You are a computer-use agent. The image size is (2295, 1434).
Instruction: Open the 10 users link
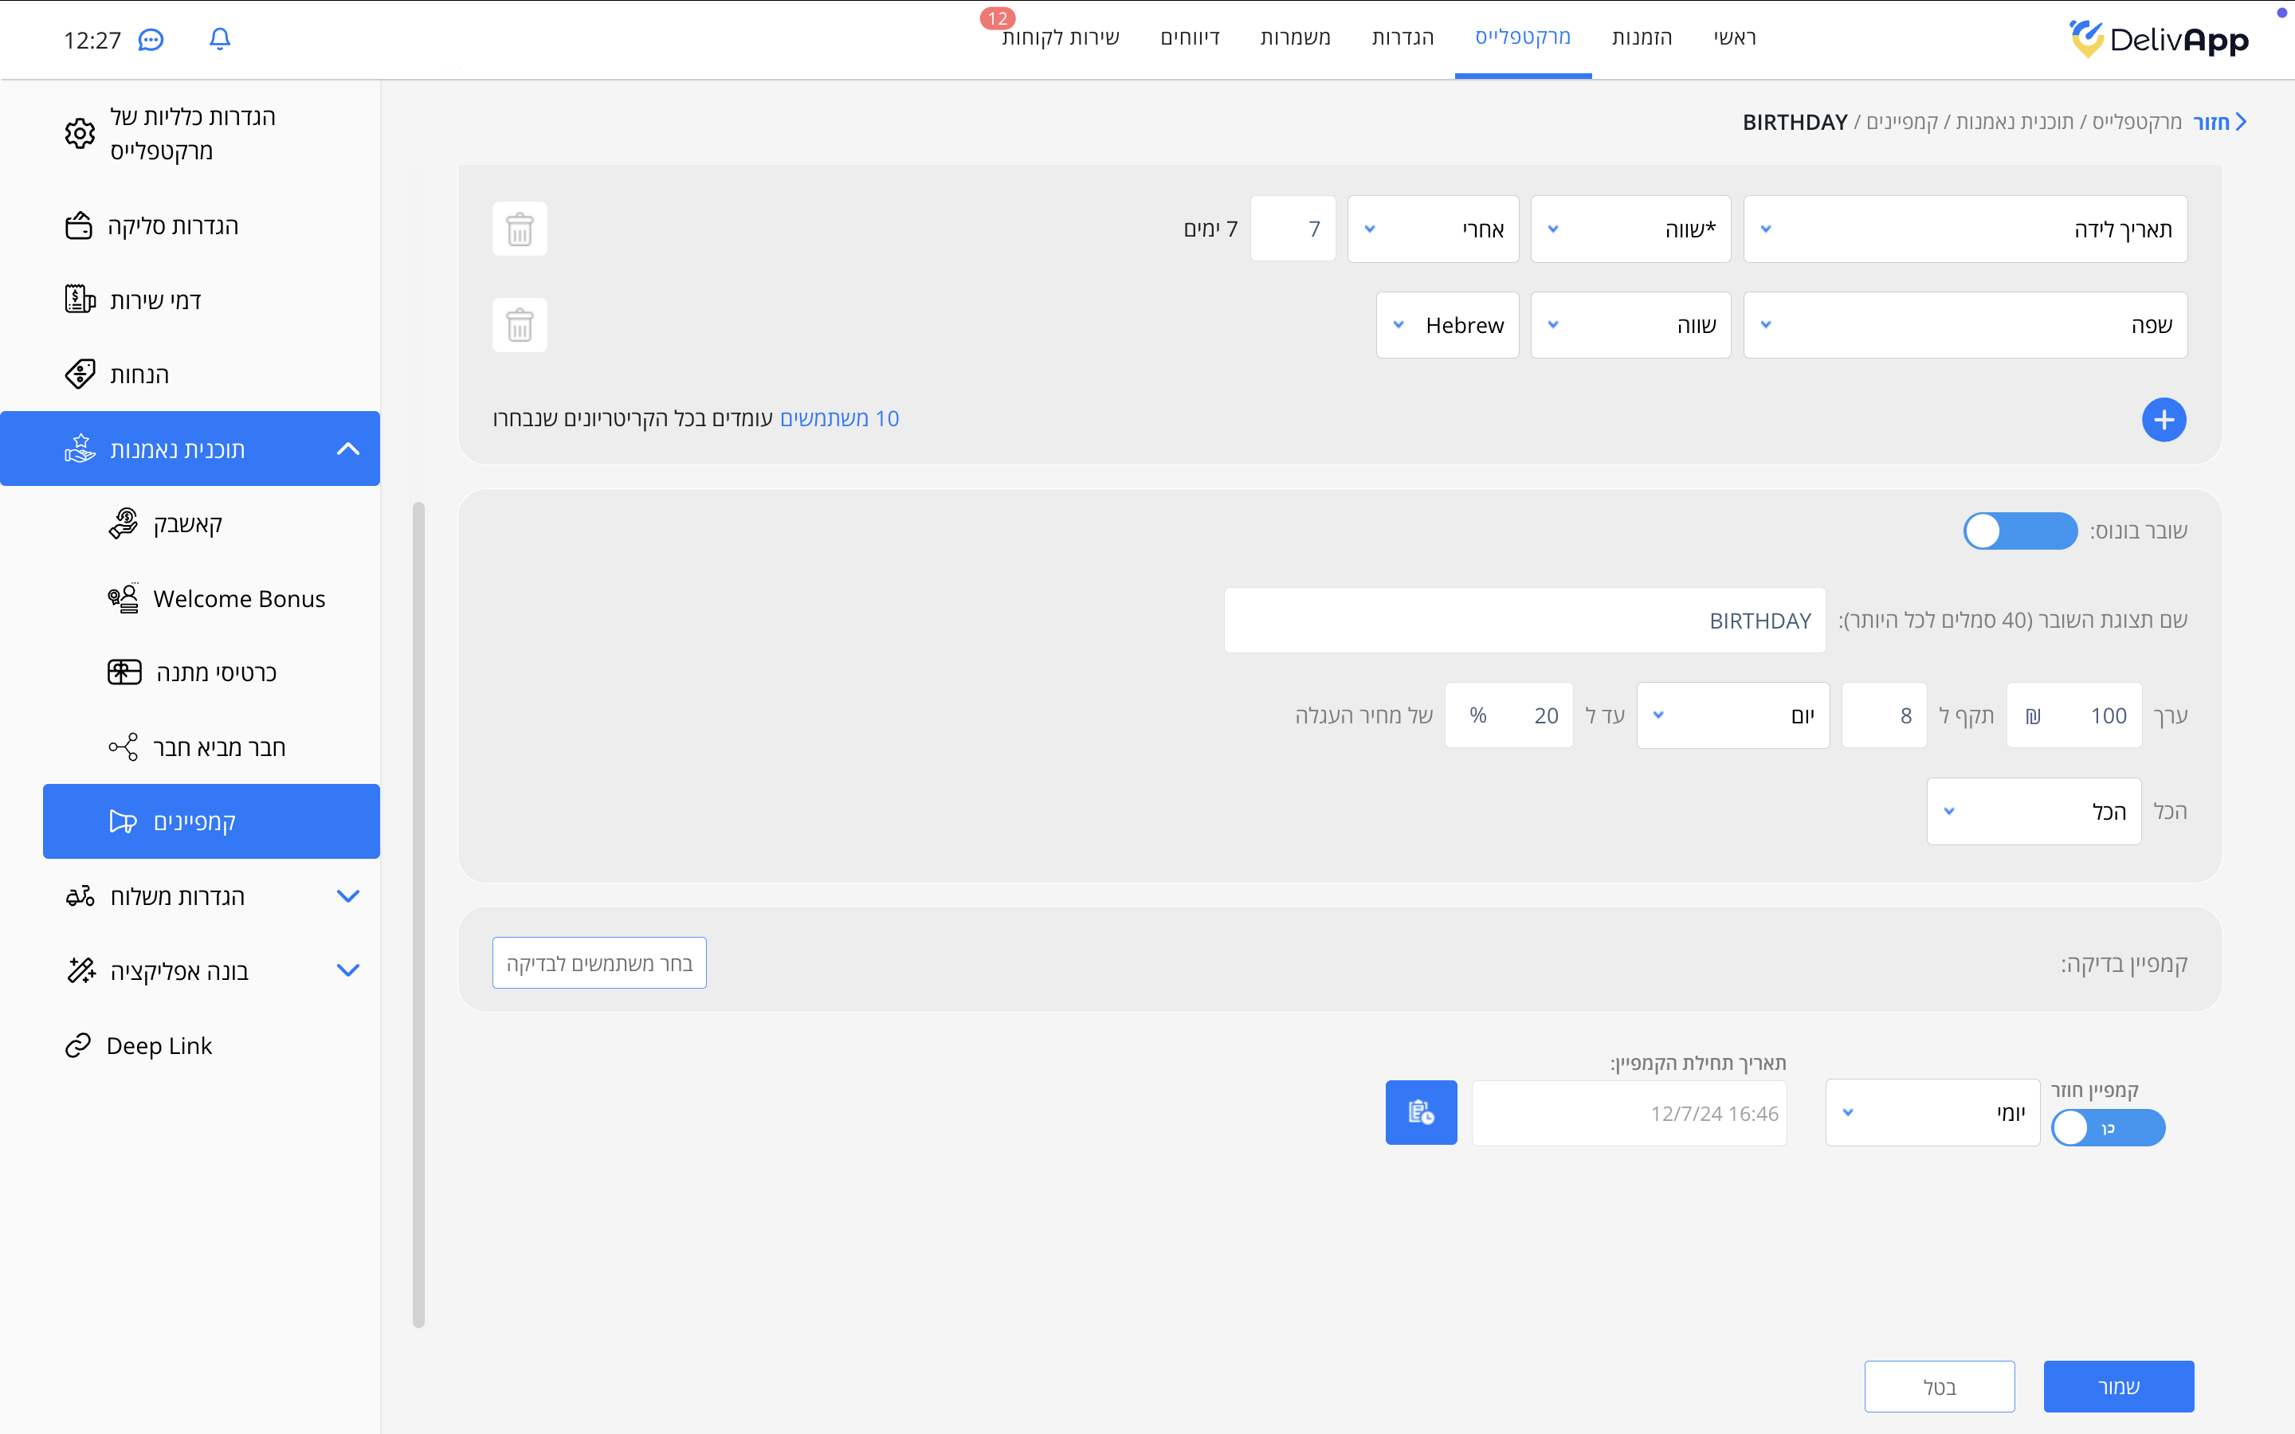838,418
